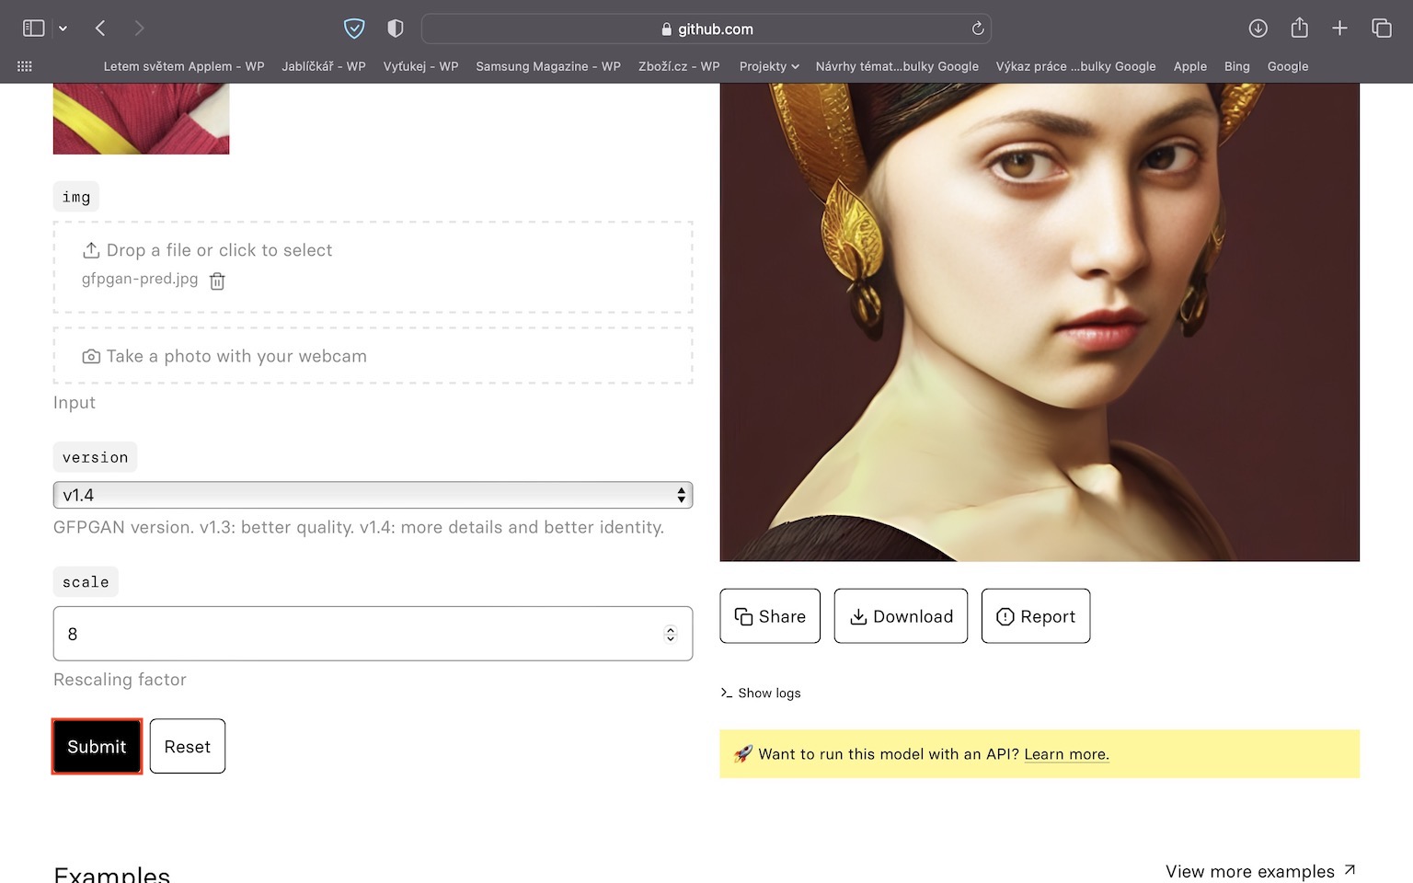Open Safari downloads icon

point(1258,29)
